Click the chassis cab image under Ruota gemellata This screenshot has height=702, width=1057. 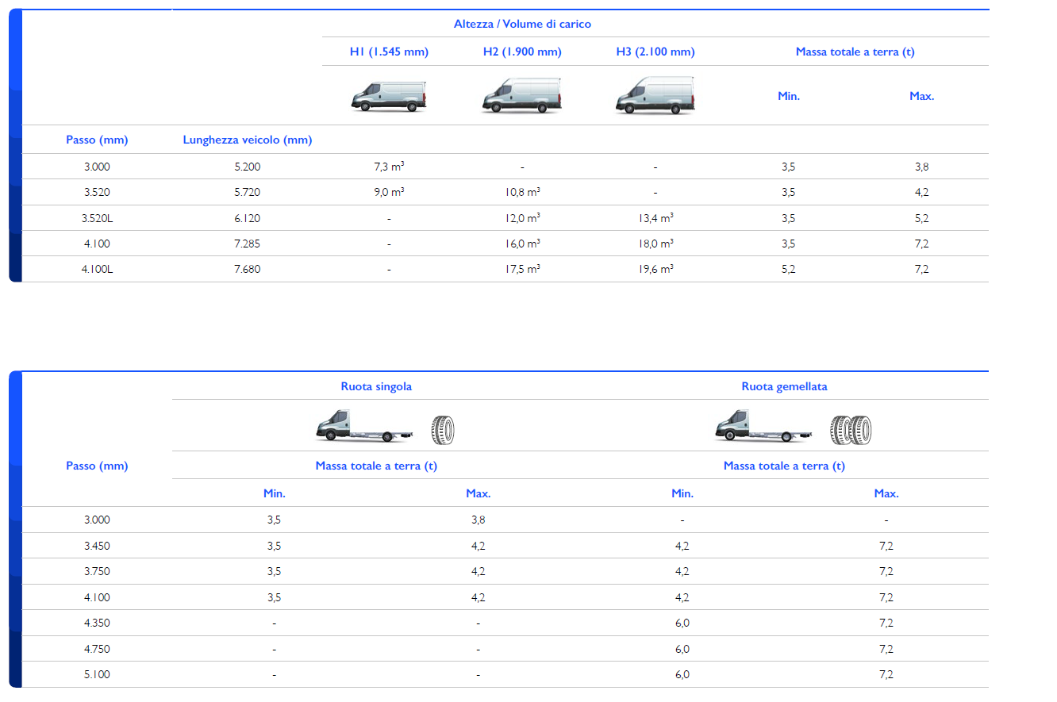(764, 426)
